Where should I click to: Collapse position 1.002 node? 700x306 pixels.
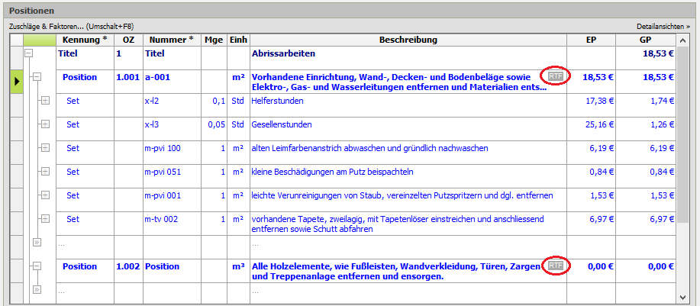[37, 266]
